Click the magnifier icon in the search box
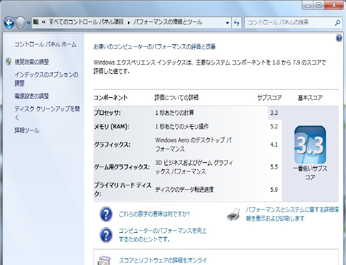Image resolution: width=346 pixels, height=265 pixels. [x=337, y=22]
